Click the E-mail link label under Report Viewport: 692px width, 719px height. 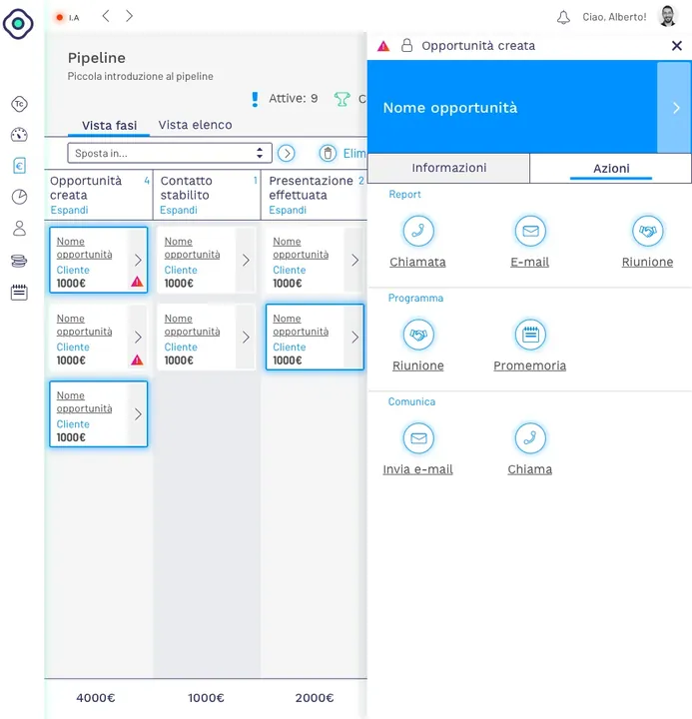(x=529, y=262)
